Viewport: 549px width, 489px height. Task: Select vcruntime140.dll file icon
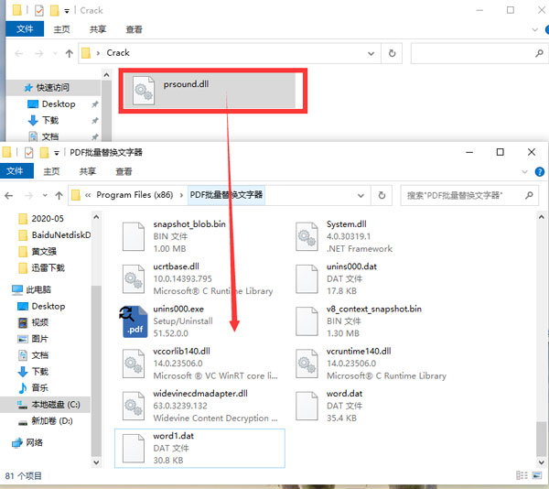click(307, 364)
